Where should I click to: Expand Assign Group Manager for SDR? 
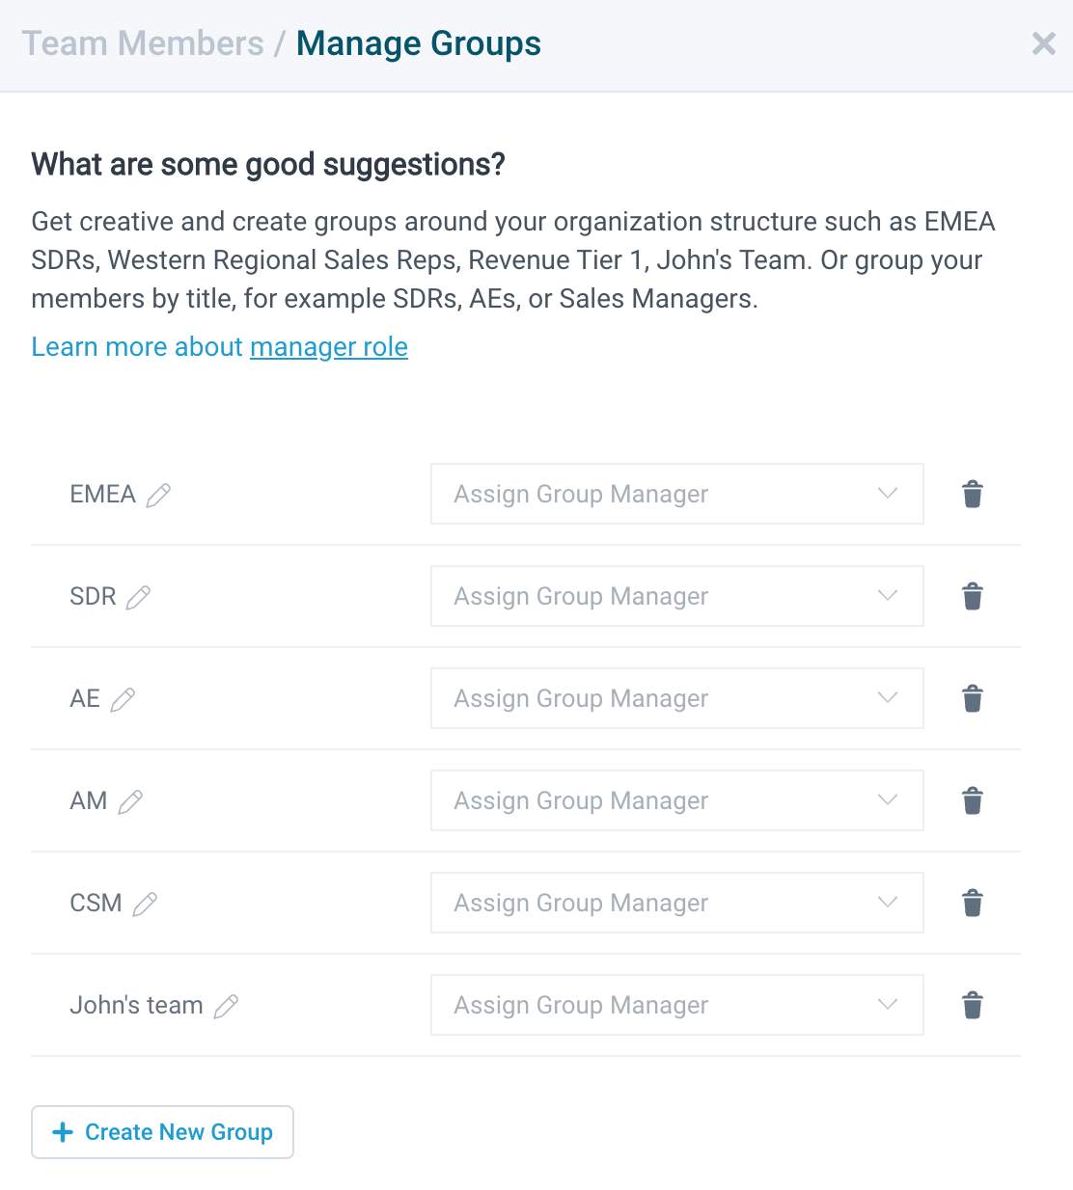pos(676,596)
